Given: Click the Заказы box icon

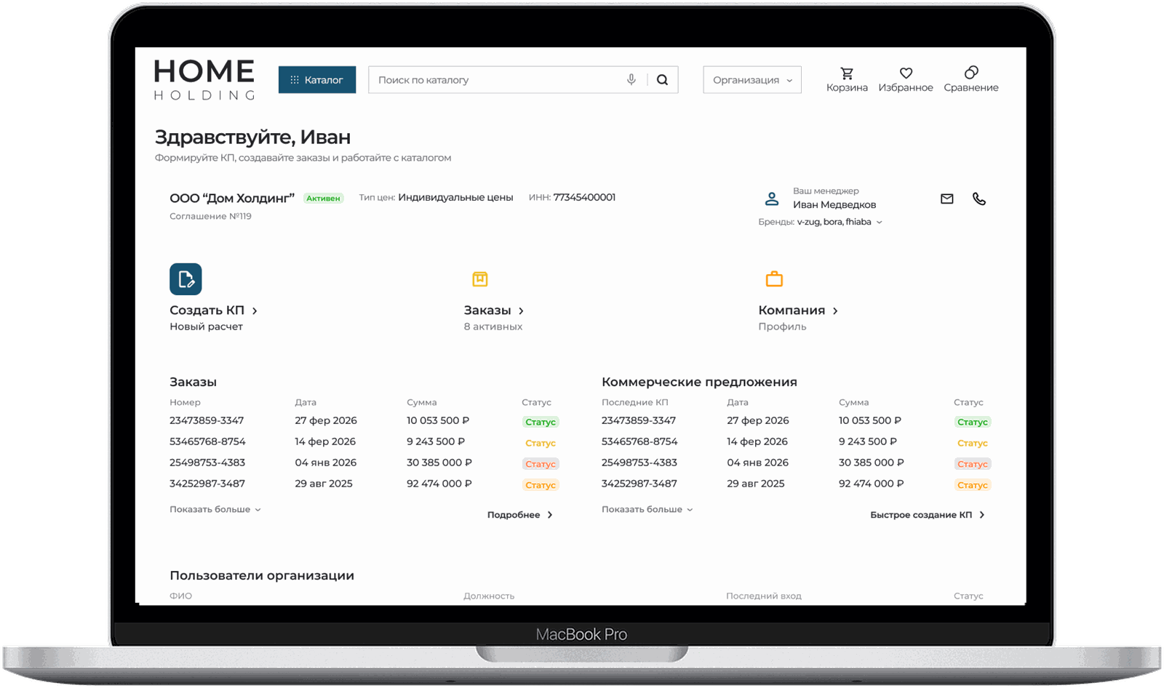Looking at the screenshot, I should coord(479,279).
